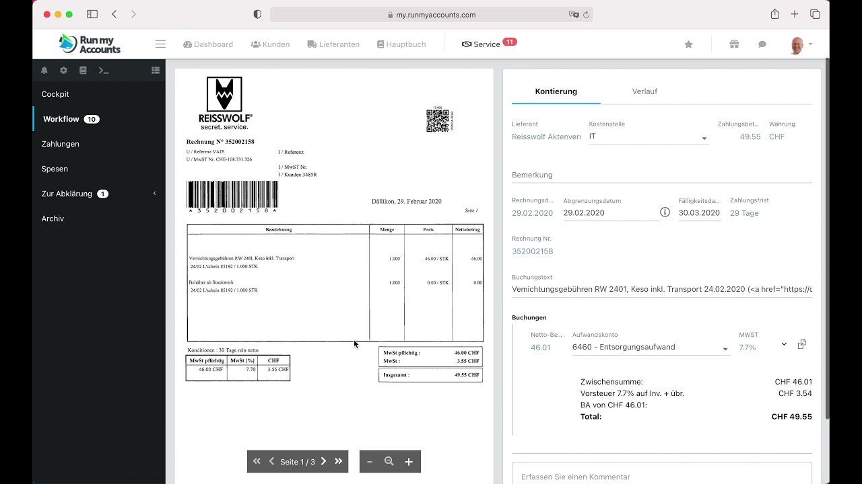Click the translate icon in address bar

point(573,15)
